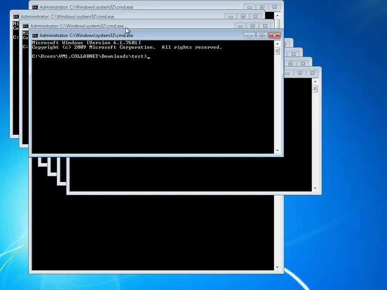Click the 'Copyright (c) 2009 Microsoft Corporation' line
This screenshot has width=387, height=290.
[94, 47]
